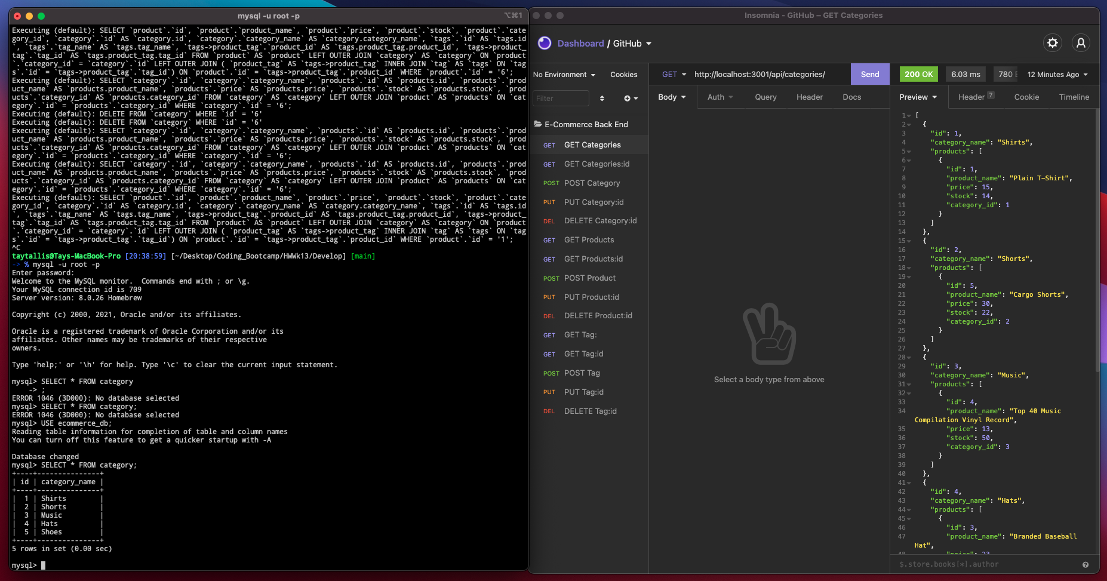Open the account icon in the top bar

pyautogui.click(x=1081, y=42)
